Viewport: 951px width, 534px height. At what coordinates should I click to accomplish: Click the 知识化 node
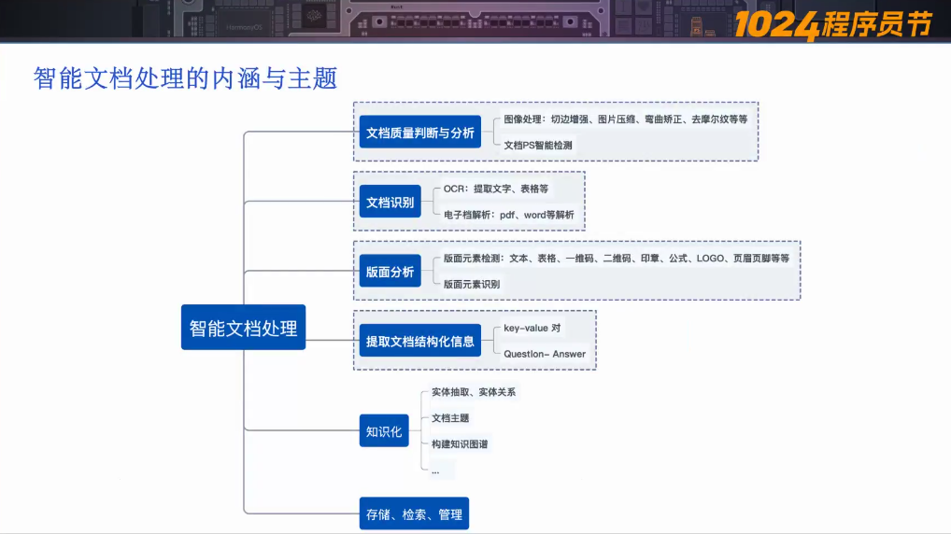[384, 431]
